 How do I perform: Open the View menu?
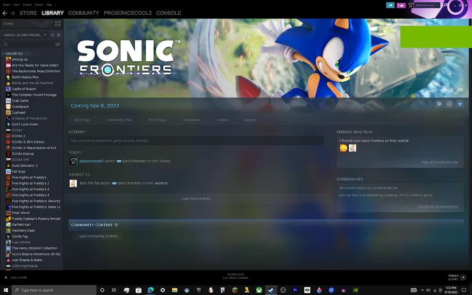pos(17,5)
